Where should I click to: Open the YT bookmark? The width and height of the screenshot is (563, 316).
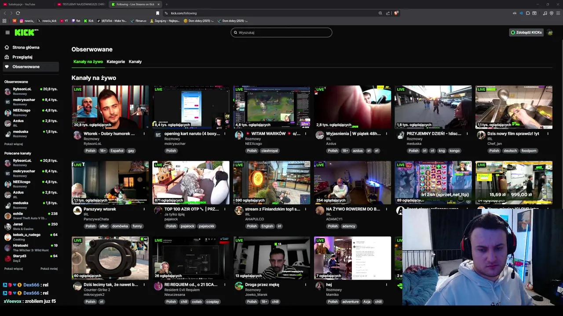(64, 21)
